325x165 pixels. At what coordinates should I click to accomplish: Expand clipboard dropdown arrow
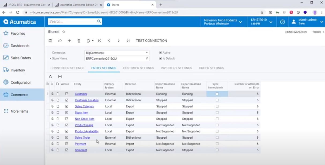tap(93, 41)
